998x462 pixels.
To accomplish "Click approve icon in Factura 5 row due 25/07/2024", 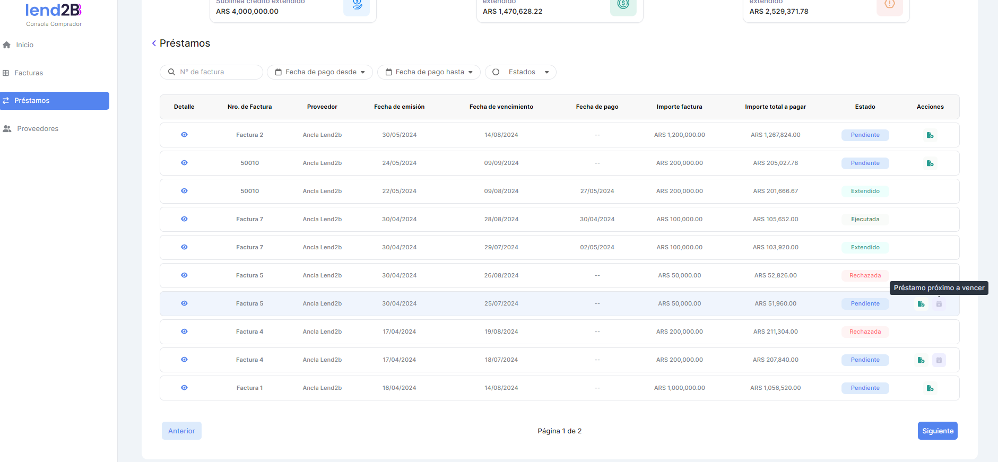I will (x=921, y=304).
